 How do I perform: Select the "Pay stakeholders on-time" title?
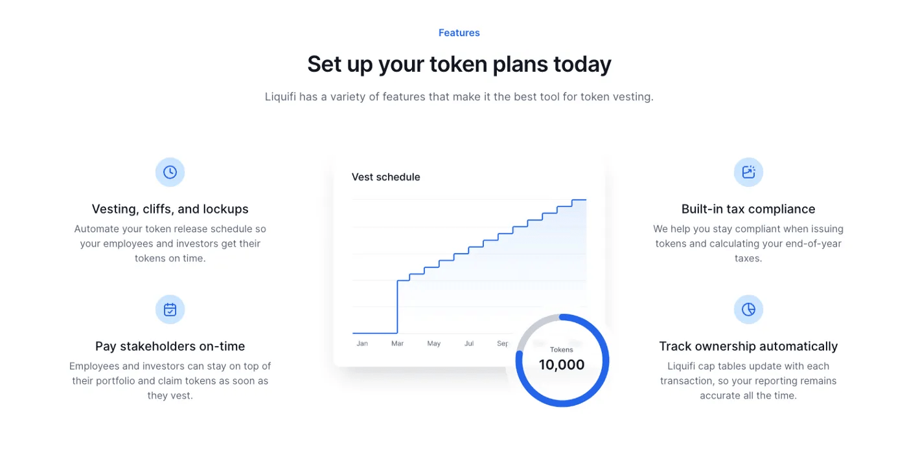click(170, 346)
